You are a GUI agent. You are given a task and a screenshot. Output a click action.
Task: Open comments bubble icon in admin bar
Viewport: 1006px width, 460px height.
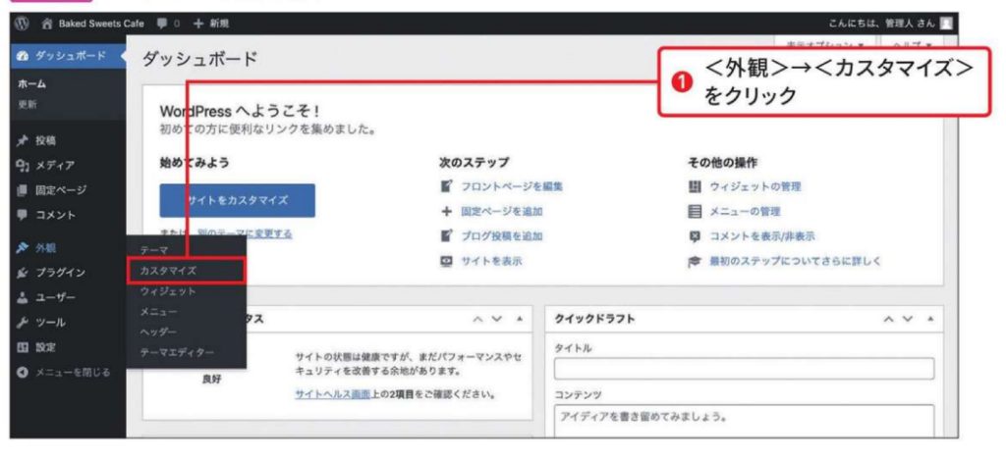pyautogui.click(x=162, y=23)
